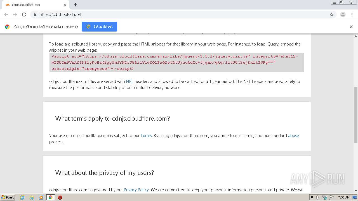Open the Windows Start menu
This screenshot has height=201, width=358.
pos(8,197)
